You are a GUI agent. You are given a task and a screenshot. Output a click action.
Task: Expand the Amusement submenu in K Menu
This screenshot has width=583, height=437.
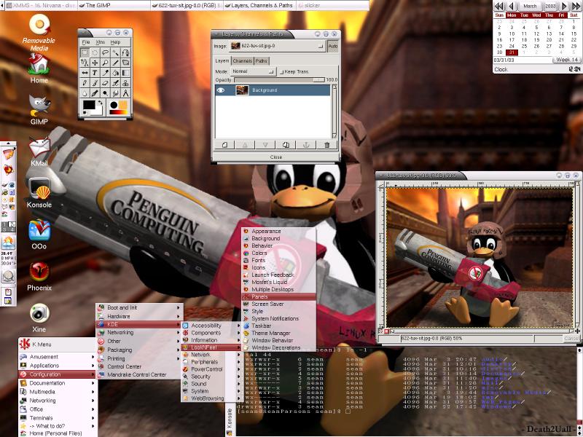tap(57, 357)
